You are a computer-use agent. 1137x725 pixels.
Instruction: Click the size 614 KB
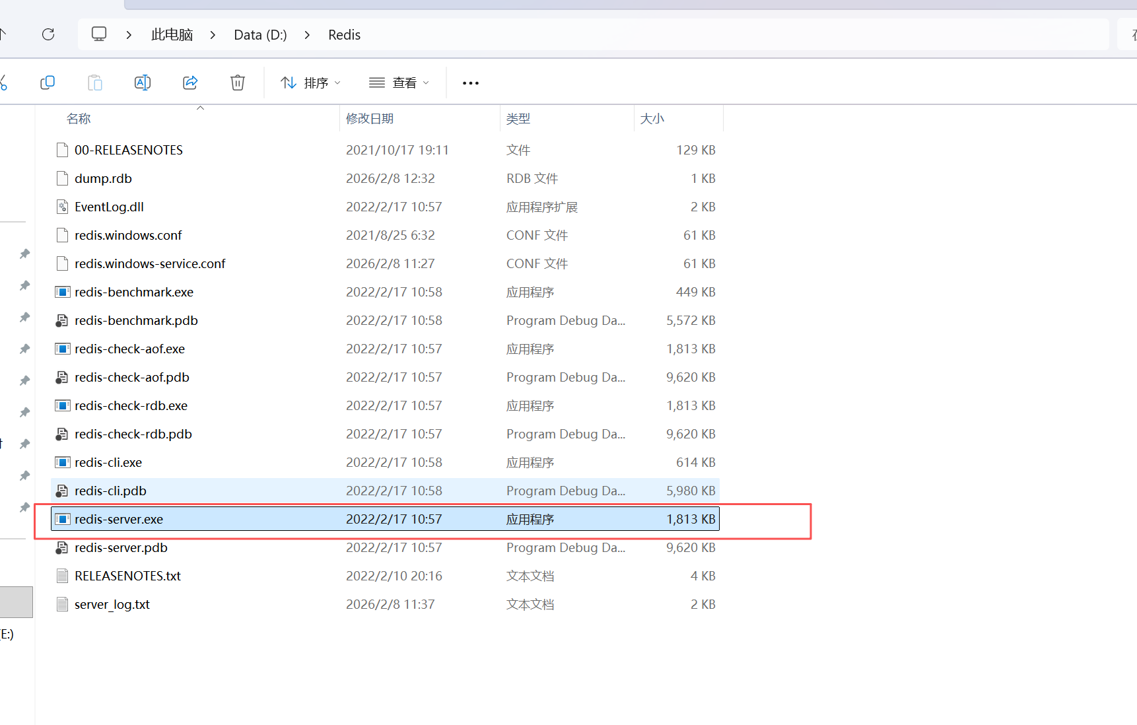(696, 462)
